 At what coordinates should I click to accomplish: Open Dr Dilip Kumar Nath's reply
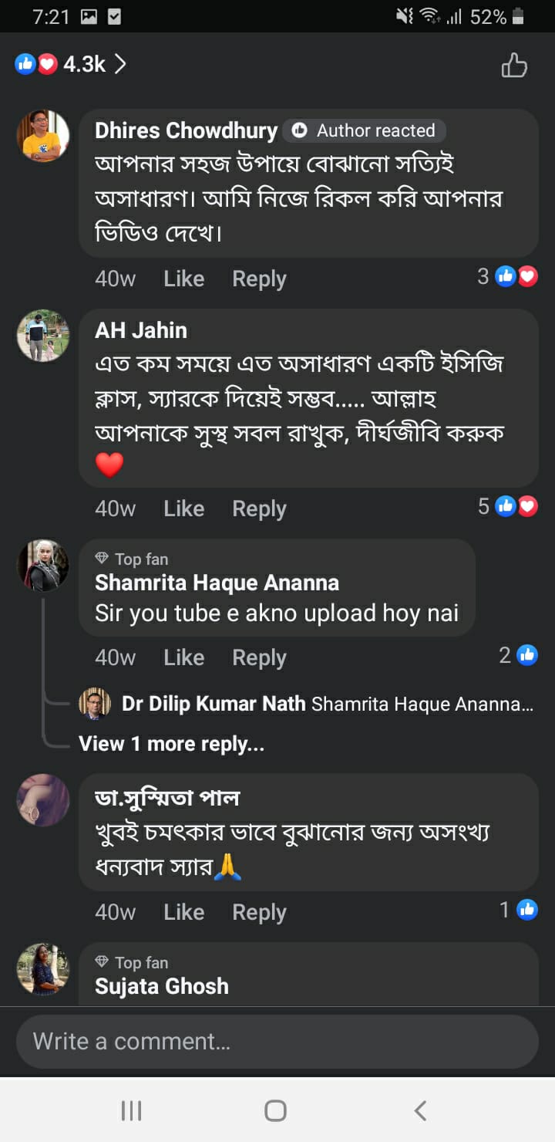308,704
